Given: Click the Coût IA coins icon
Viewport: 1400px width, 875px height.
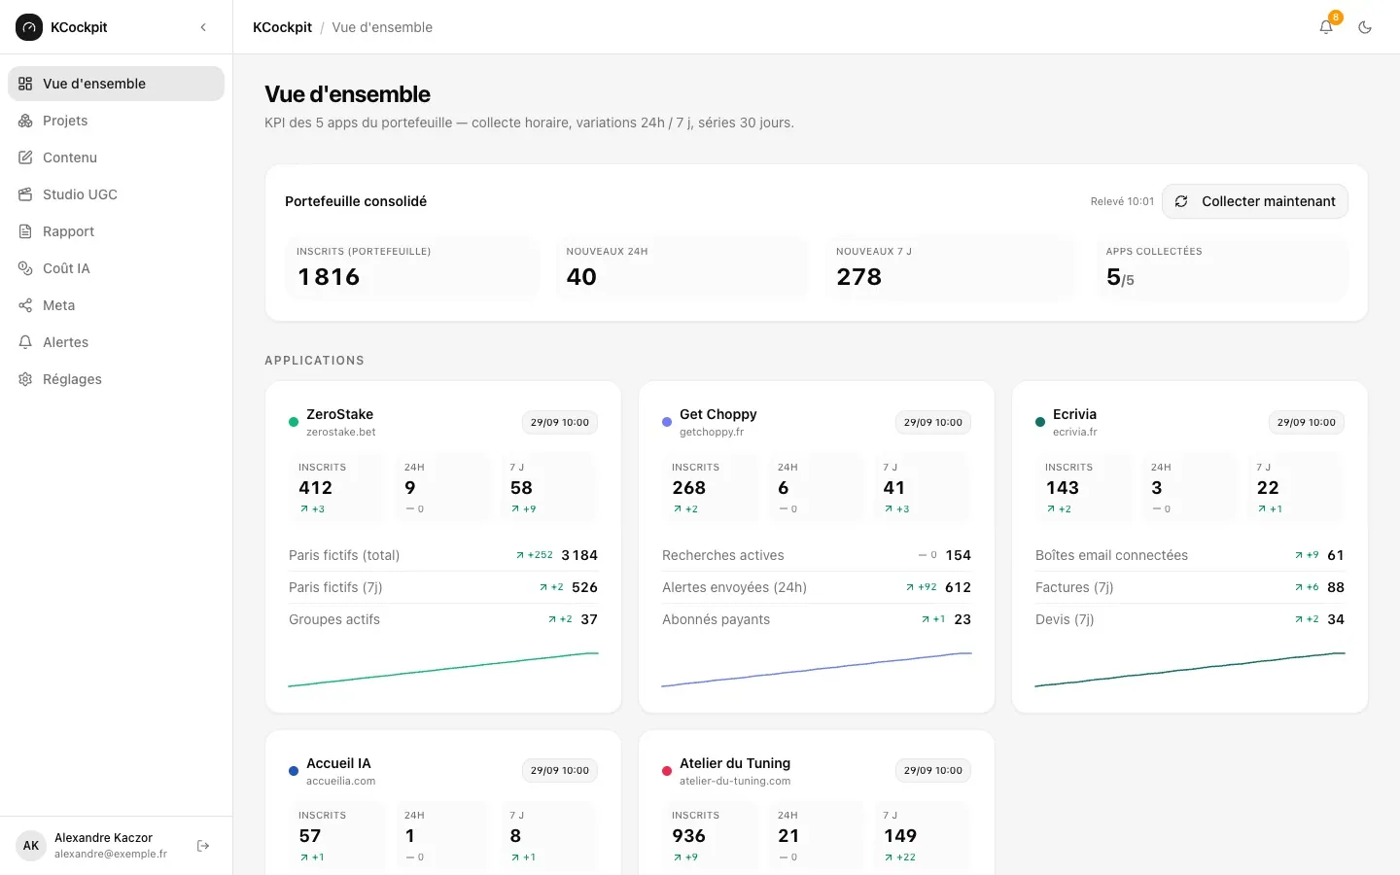Looking at the screenshot, I should 25,268.
